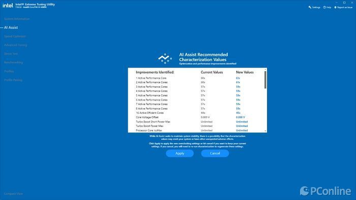This screenshot has height=200, width=356.
Task: Open the Benchmarking section
Action: pyautogui.click(x=13, y=62)
